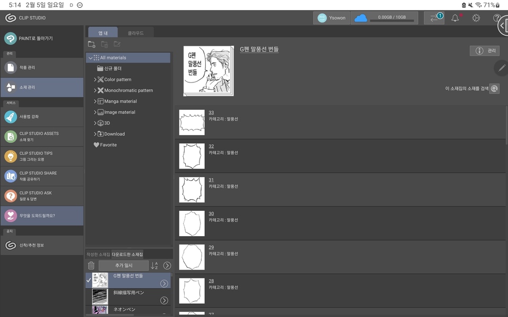Open 신착/추천 정보 news

[x=42, y=245]
